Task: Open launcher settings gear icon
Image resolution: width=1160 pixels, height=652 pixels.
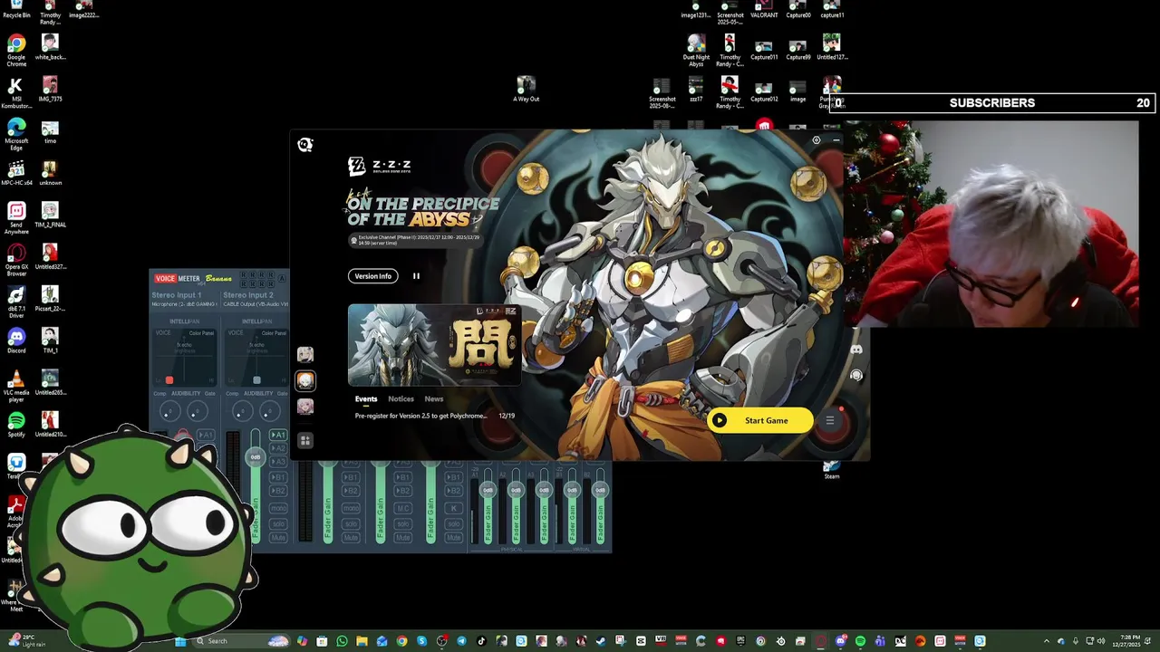Action: click(x=817, y=140)
